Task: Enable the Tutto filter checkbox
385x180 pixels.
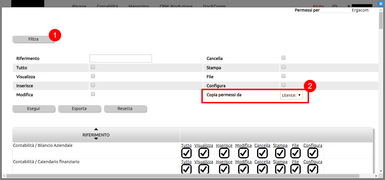Action: (x=93, y=67)
